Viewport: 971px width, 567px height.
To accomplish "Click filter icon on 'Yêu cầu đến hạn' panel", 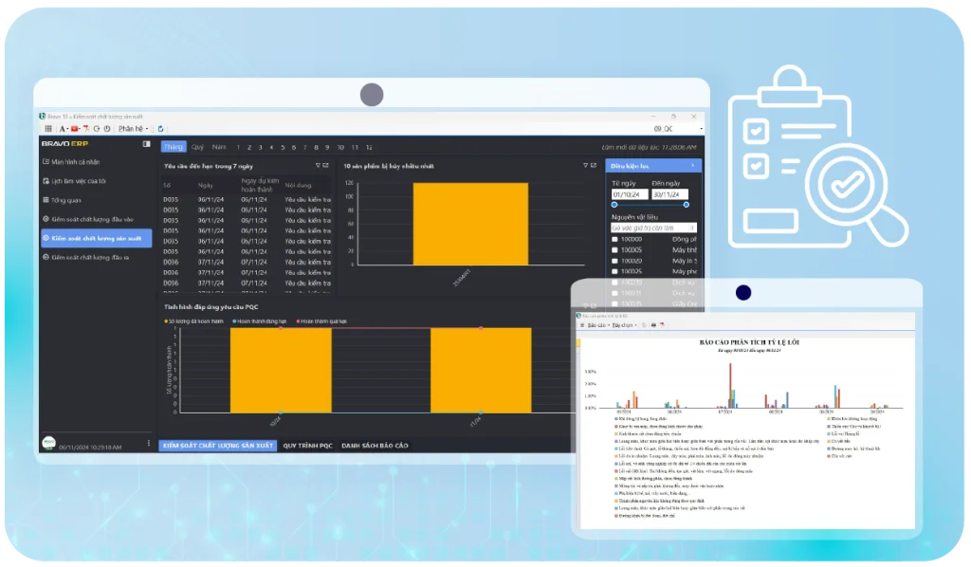I will click(318, 165).
